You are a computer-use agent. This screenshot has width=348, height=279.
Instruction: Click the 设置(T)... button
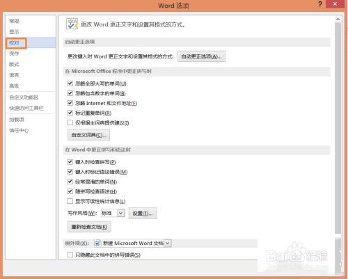pyautogui.click(x=143, y=214)
